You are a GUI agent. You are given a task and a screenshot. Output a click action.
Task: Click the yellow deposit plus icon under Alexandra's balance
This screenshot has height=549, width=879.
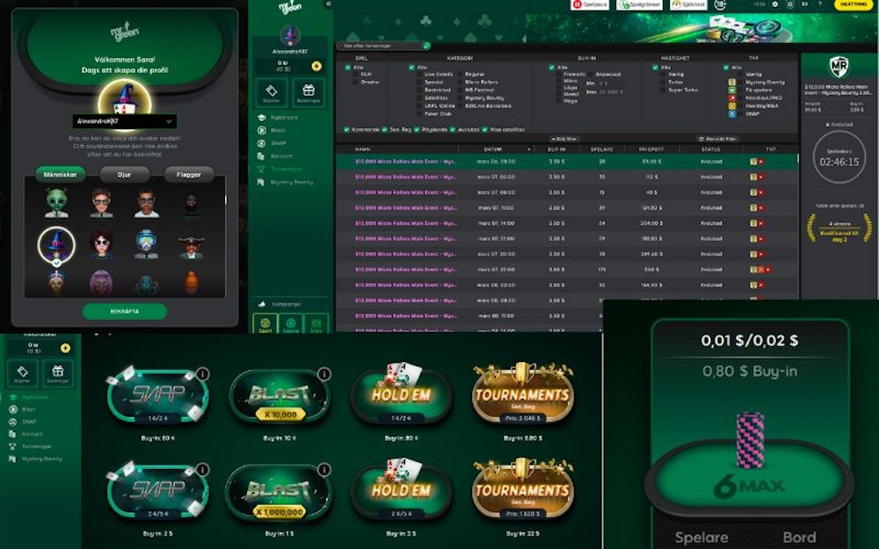coord(316,66)
